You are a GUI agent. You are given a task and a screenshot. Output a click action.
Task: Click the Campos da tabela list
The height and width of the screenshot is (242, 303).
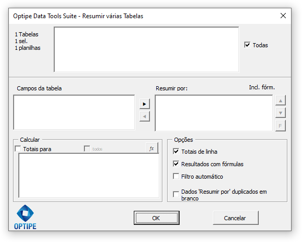(74, 112)
